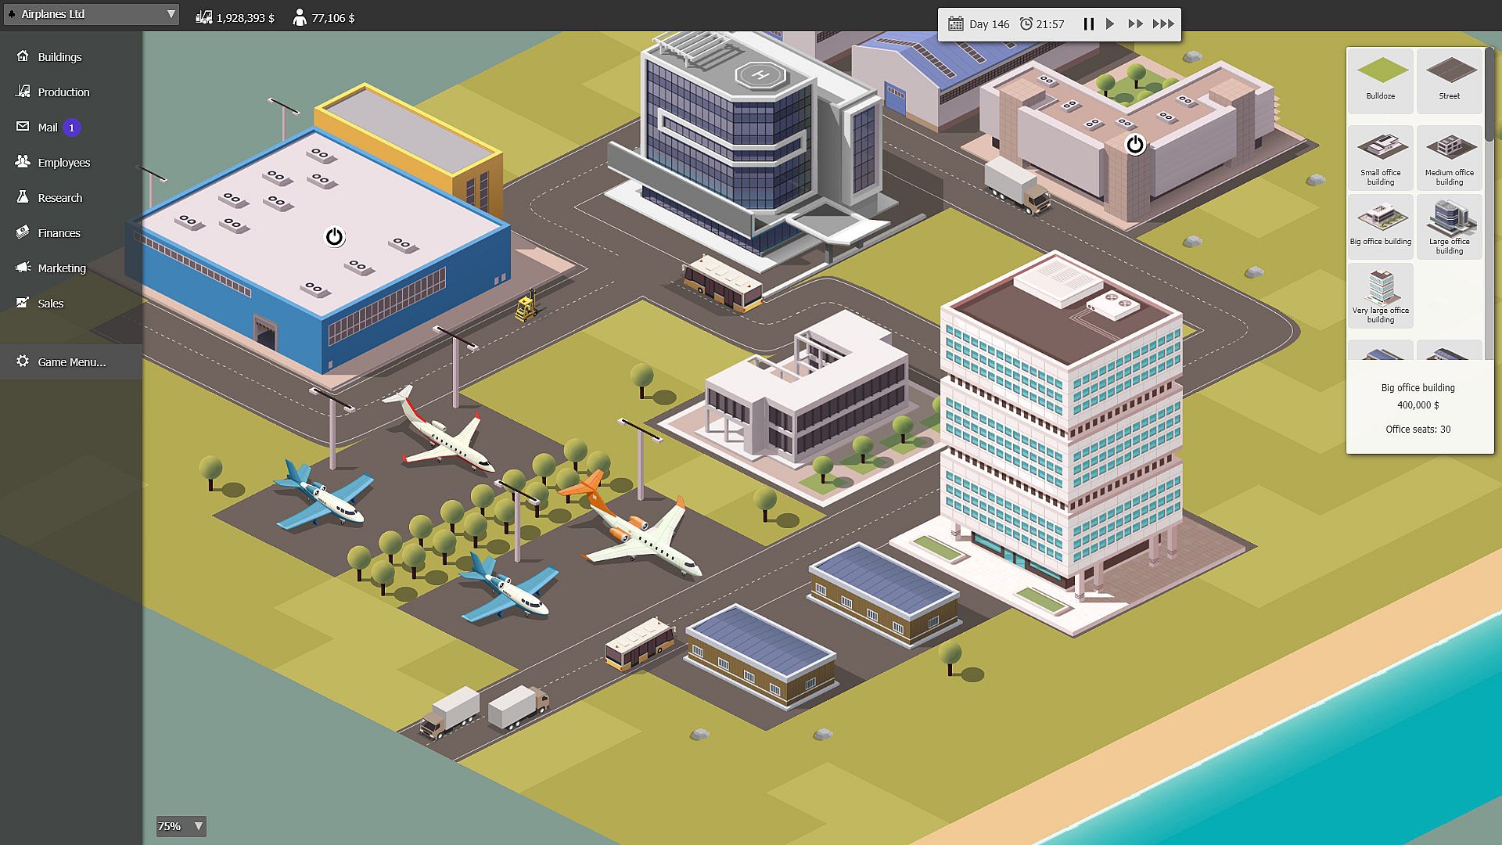Select the Very large office building
This screenshot has width=1502, height=845.
click(x=1380, y=295)
